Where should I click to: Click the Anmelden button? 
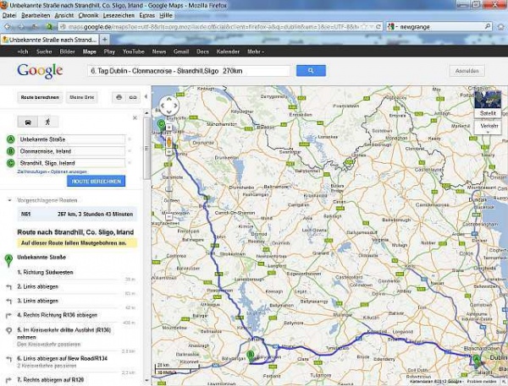coord(467,71)
